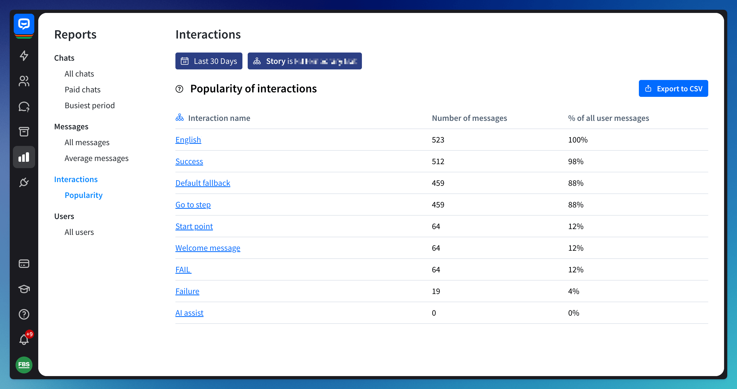Open the Last 30 Days date filter
The height and width of the screenshot is (389, 737).
click(209, 61)
